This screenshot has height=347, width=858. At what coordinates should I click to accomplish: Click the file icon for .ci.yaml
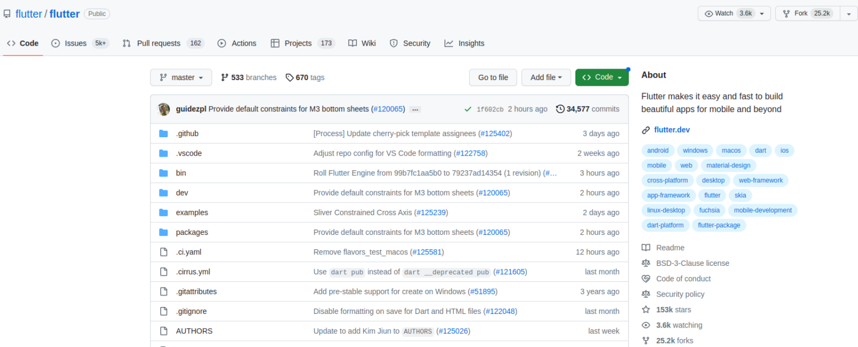164,252
